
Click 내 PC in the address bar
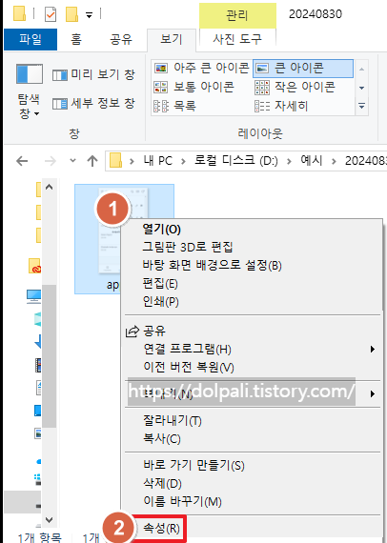(158, 161)
